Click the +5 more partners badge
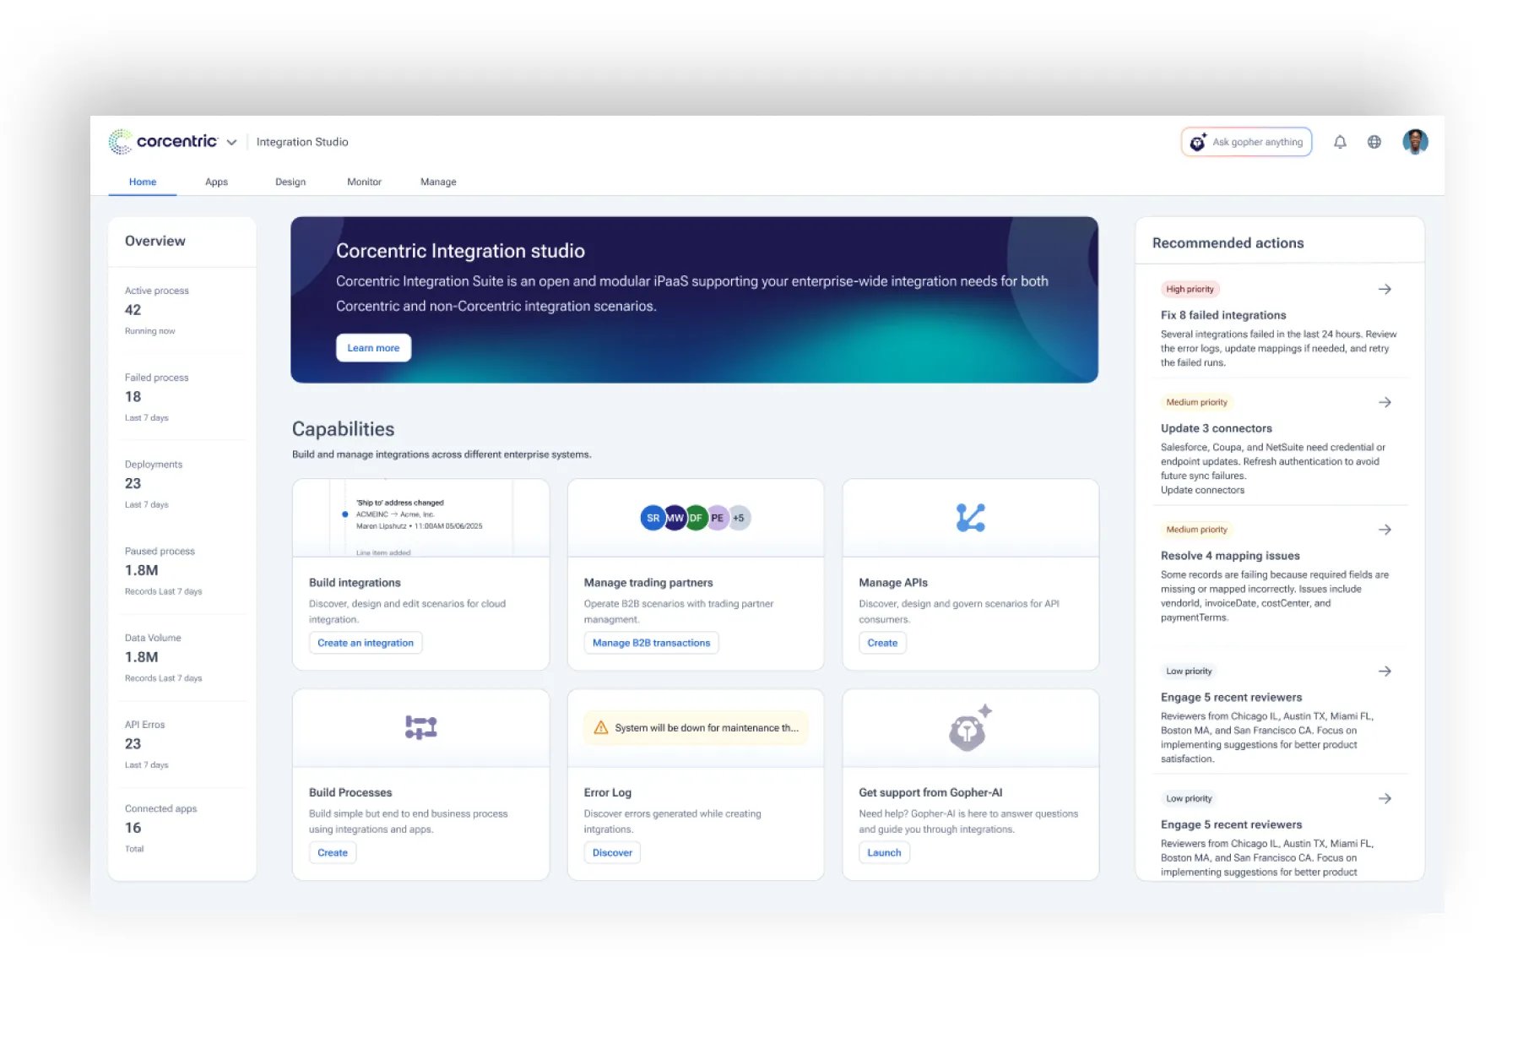The width and height of the screenshot is (1534, 1055). [739, 518]
